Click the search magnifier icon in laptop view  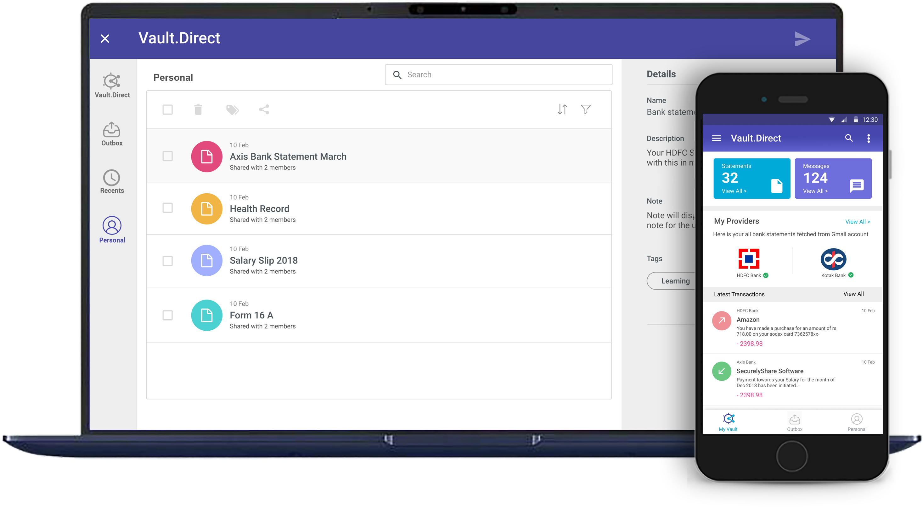[x=397, y=75]
